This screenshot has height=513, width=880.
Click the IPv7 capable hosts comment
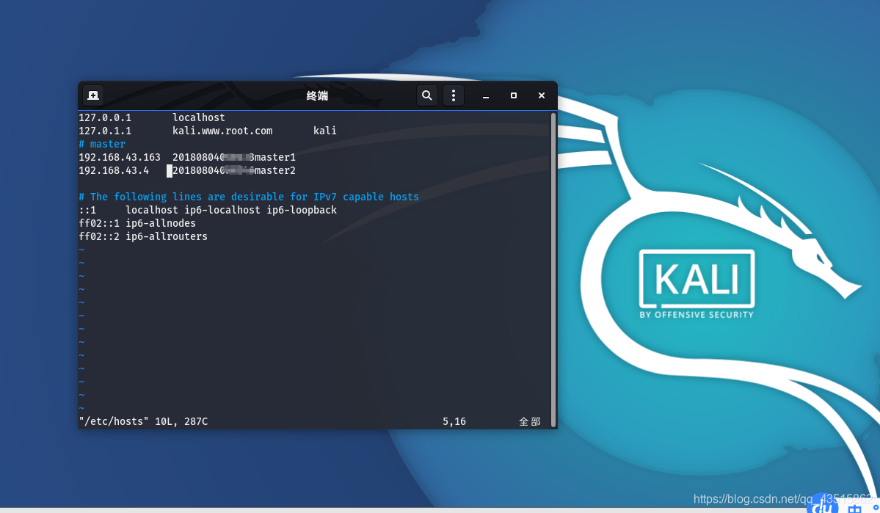pyautogui.click(x=249, y=197)
